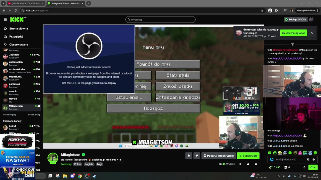Screen dimensions: 321x180
Task: Open Steam from the taskbar
Action: [94, 176]
